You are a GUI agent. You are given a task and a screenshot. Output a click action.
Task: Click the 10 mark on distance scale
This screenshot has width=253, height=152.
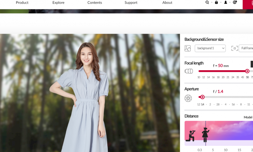pos(226,150)
